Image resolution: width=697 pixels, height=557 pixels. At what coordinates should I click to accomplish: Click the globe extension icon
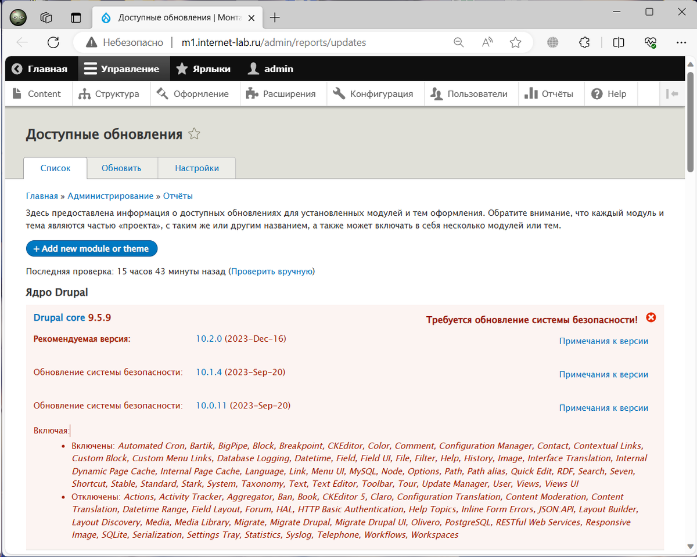(553, 42)
